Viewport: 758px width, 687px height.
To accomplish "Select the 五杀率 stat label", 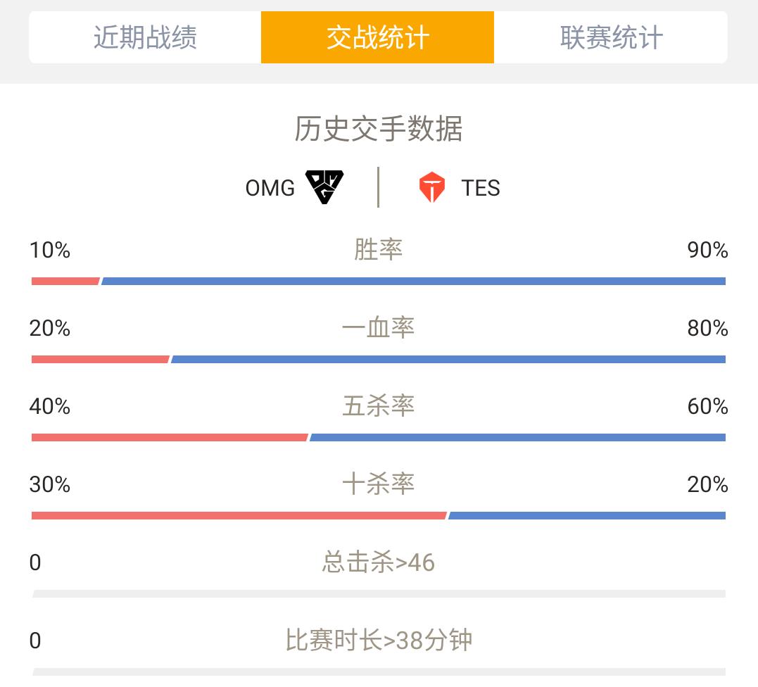I will pyautogui.click(x=379, y=406).
